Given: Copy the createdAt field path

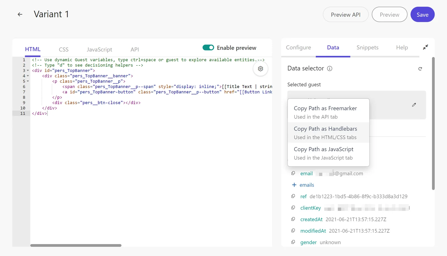Looking at the screenshot, I should (x=293, y=219).
